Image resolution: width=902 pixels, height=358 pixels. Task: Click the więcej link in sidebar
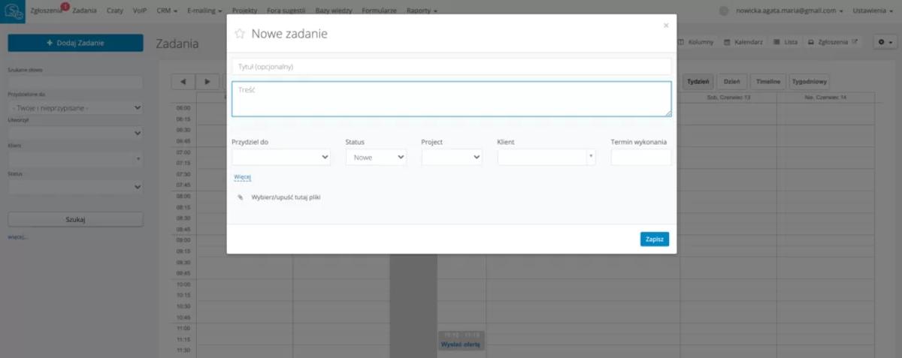(x=17, y=237)
